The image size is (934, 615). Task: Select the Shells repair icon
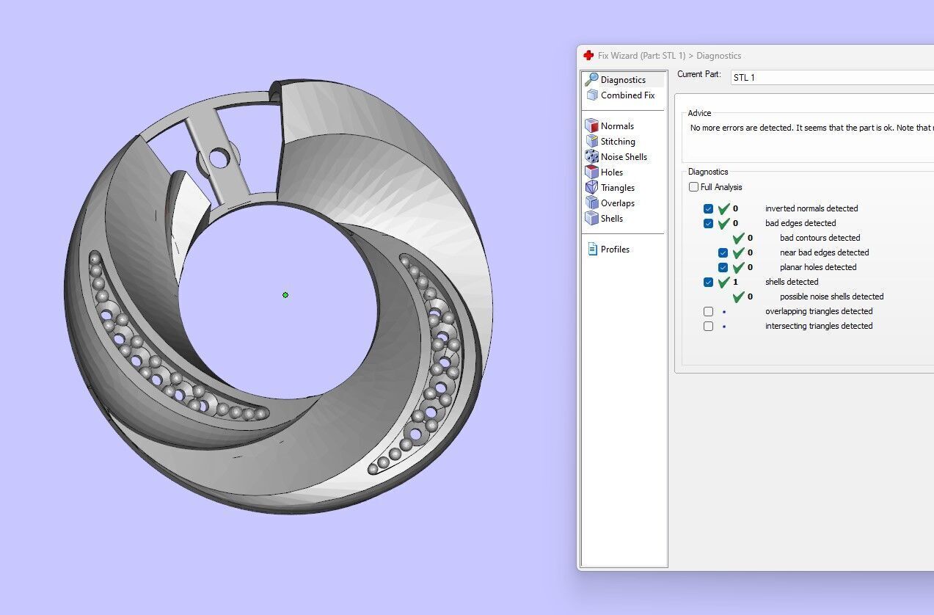[x=591, y=218]
